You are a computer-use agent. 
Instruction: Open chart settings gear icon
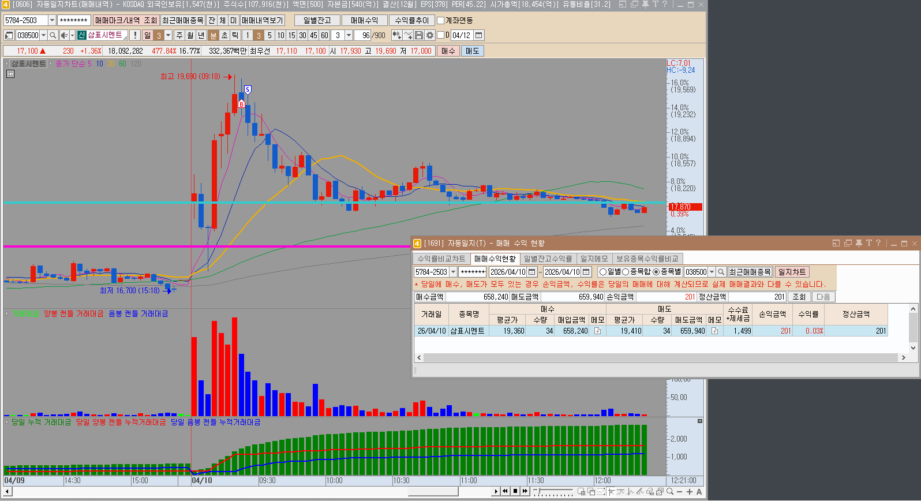click(x=430, y=35)
